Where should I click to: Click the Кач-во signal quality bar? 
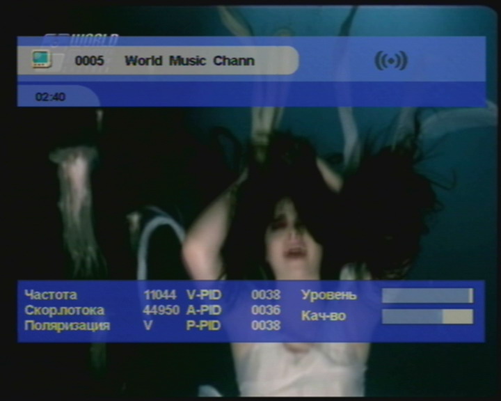coord(427,317)
